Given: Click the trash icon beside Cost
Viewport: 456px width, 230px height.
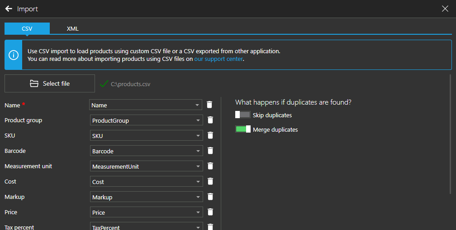Looking at the screenshot, I should tap(210, 181).
